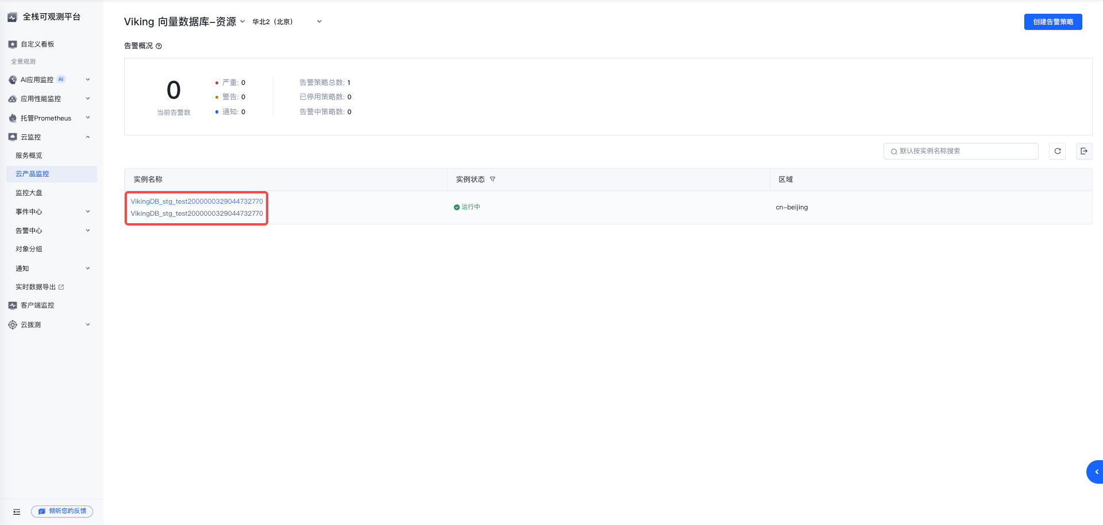Click the 警告 alarm count
This screenshot has width=1103, height=525.
click(x=243, y=97)
